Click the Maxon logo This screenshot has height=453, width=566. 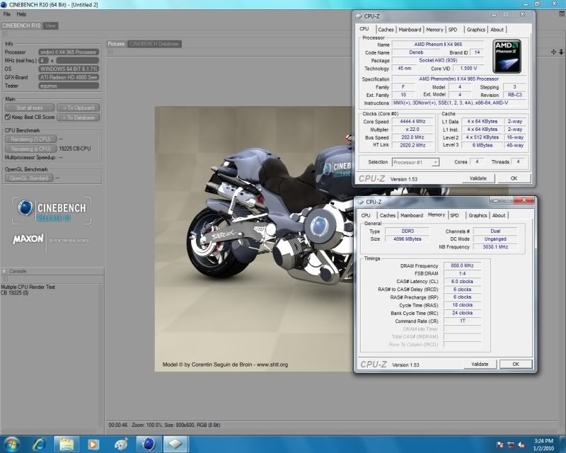[28, 239]
